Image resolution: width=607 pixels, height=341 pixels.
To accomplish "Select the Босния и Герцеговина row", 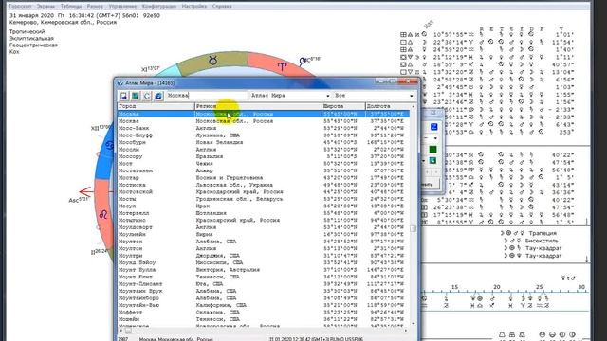I will [264, 178].
